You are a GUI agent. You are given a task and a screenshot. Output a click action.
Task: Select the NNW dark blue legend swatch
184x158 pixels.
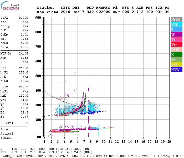[x=177, y=69]
